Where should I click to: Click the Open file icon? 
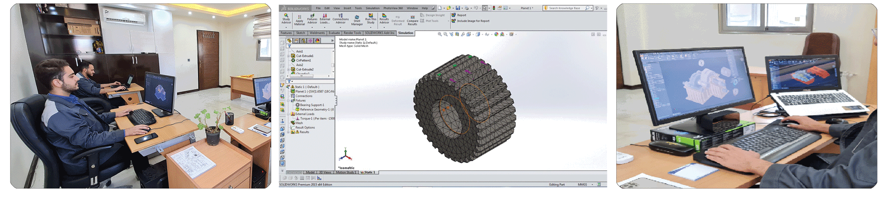pos(449,8)
